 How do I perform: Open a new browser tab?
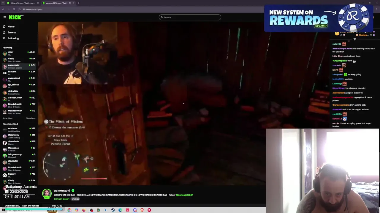(78, 3)
